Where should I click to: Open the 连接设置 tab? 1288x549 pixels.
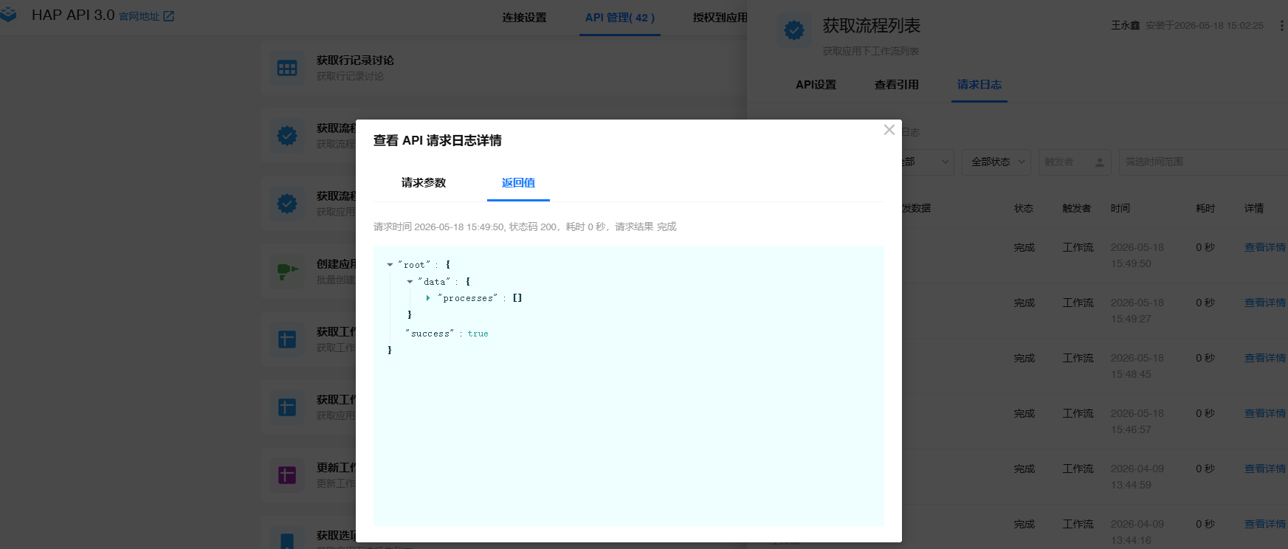[x=524, y=18]
